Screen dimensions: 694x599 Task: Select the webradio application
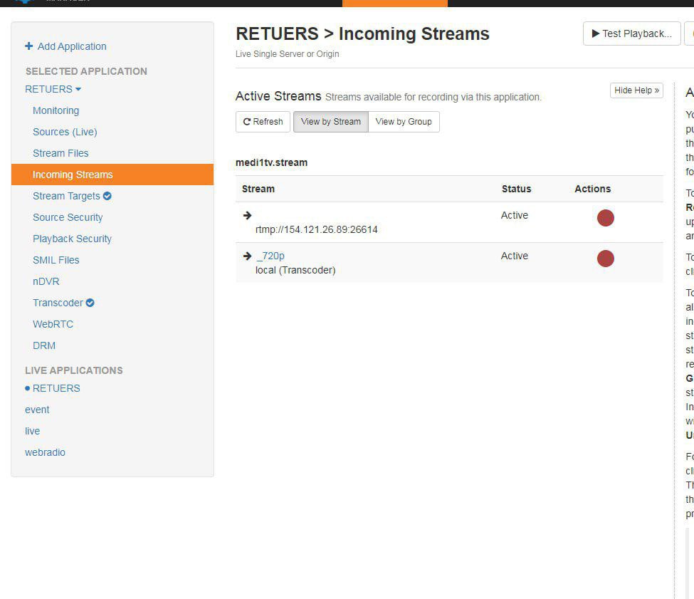(x=45, y=452)
